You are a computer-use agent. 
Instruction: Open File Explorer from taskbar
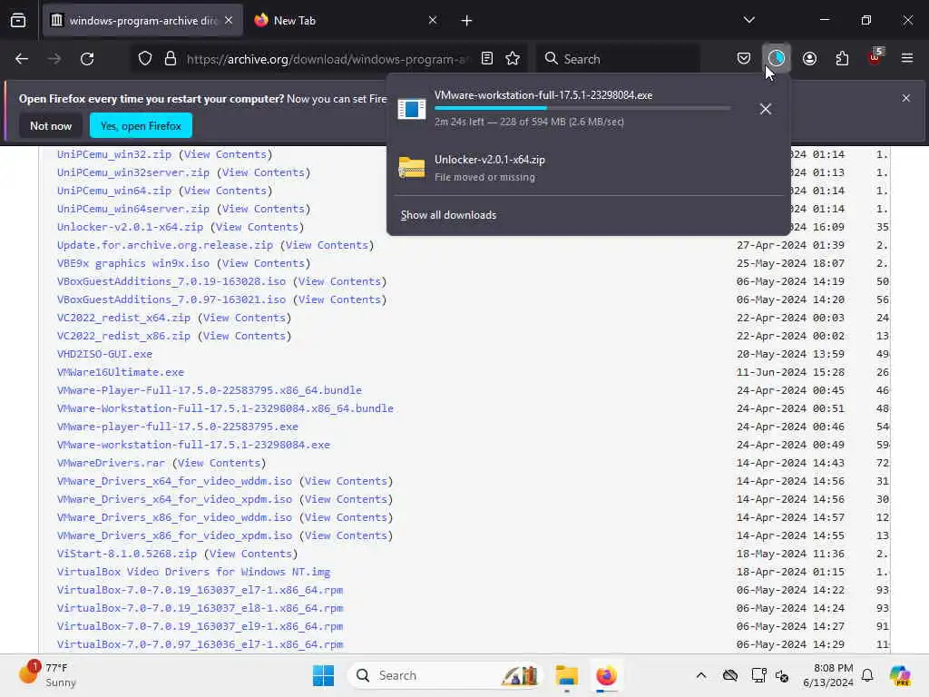(566, 675)
